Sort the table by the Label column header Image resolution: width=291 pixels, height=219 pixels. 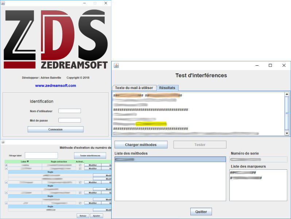[x=25, y=162]
